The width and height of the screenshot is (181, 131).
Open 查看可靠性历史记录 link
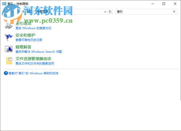pyautogui.click(x=29, y=40)
